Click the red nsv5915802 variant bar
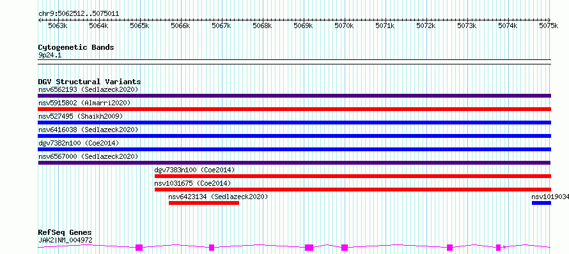Viewport: 569px width, 254px height. 294,109
